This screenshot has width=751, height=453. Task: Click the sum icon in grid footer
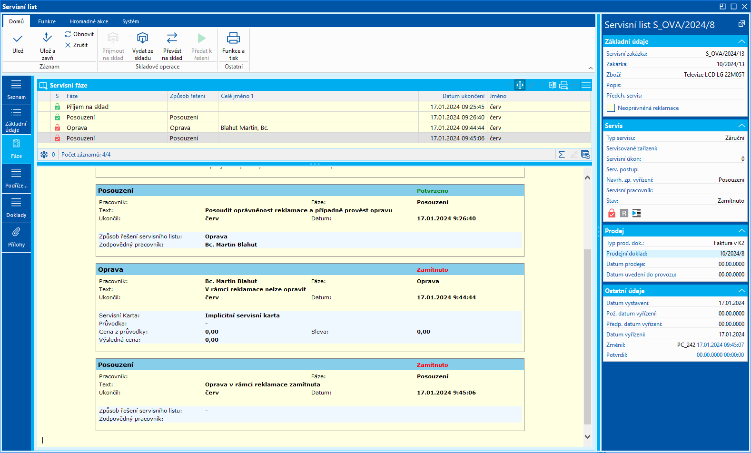coord(562,155)
